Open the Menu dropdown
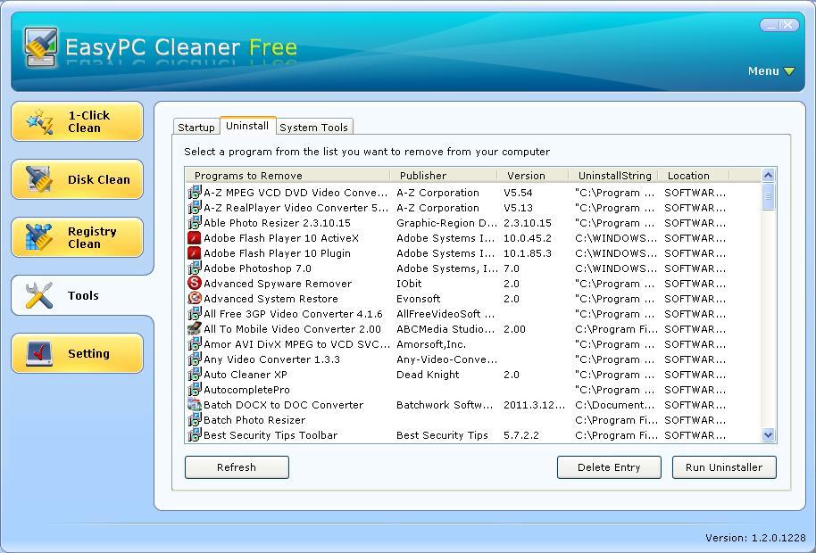 pyautogui.click(x=770, y=70)
